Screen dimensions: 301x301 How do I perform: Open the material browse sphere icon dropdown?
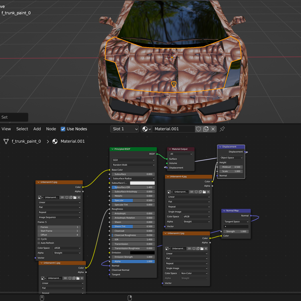click(x=147, y=129)
